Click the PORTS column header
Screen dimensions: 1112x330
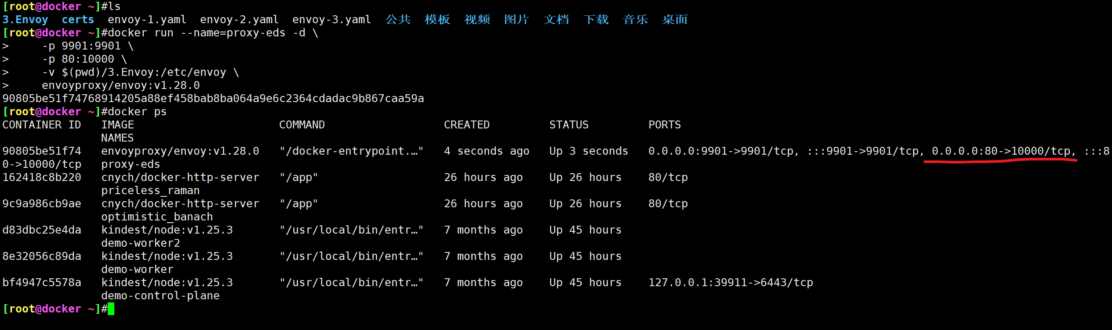665,125
